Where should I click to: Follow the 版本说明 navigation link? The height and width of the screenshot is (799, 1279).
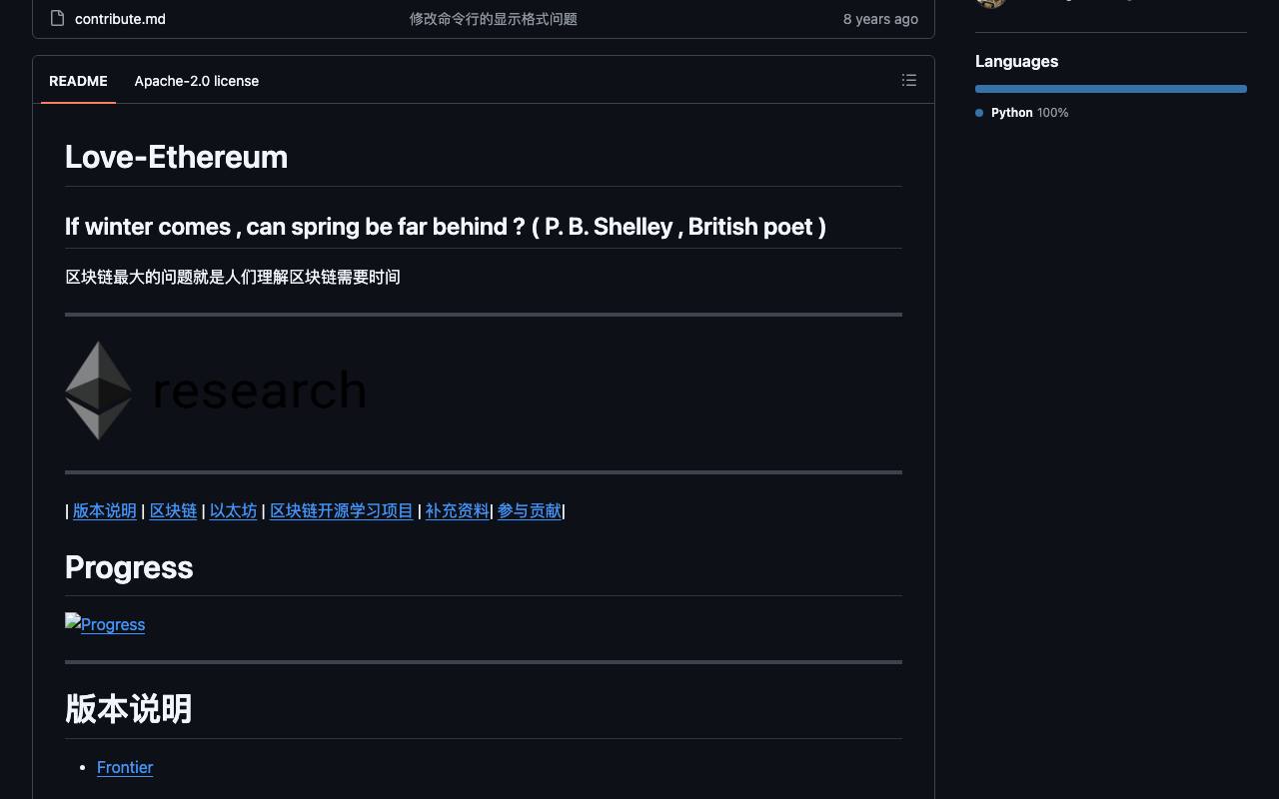(x=105, y=510)
